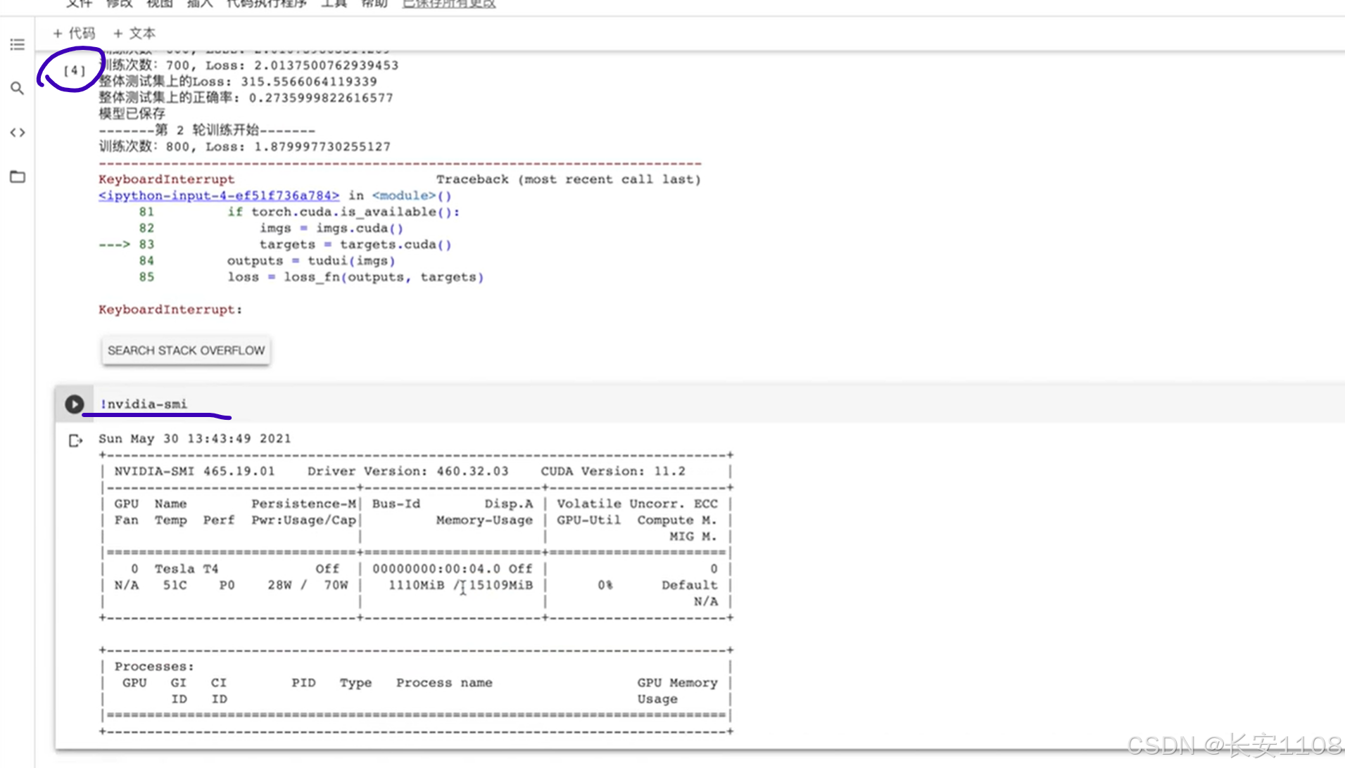Click the '51C' GPU temperature value
This screenshot has height=768, width=1345.
point(175,585)
